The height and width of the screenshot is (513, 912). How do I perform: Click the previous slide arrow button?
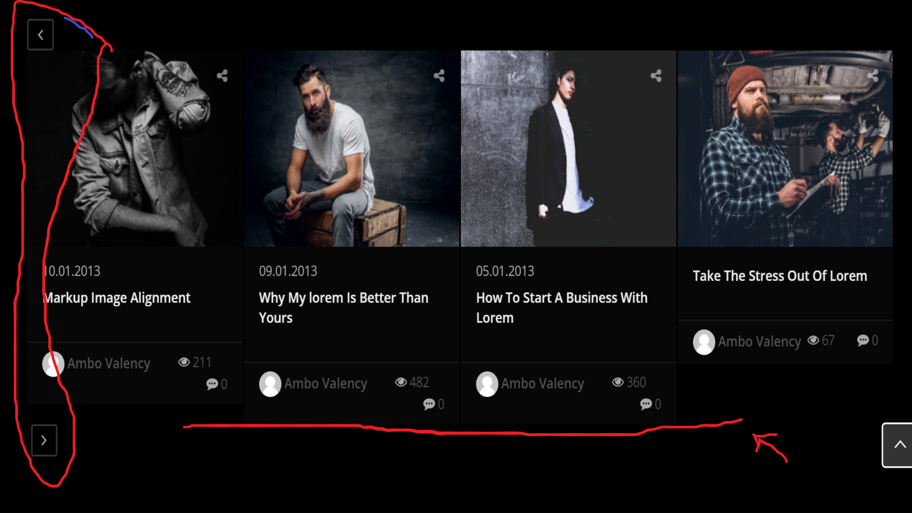[x=40, y=35]
